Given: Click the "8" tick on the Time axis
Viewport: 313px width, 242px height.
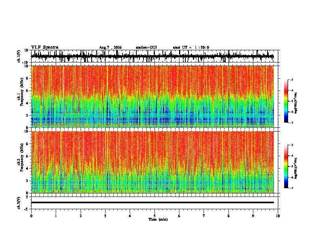Looking at the screenshot, I should tap(228, 216).
